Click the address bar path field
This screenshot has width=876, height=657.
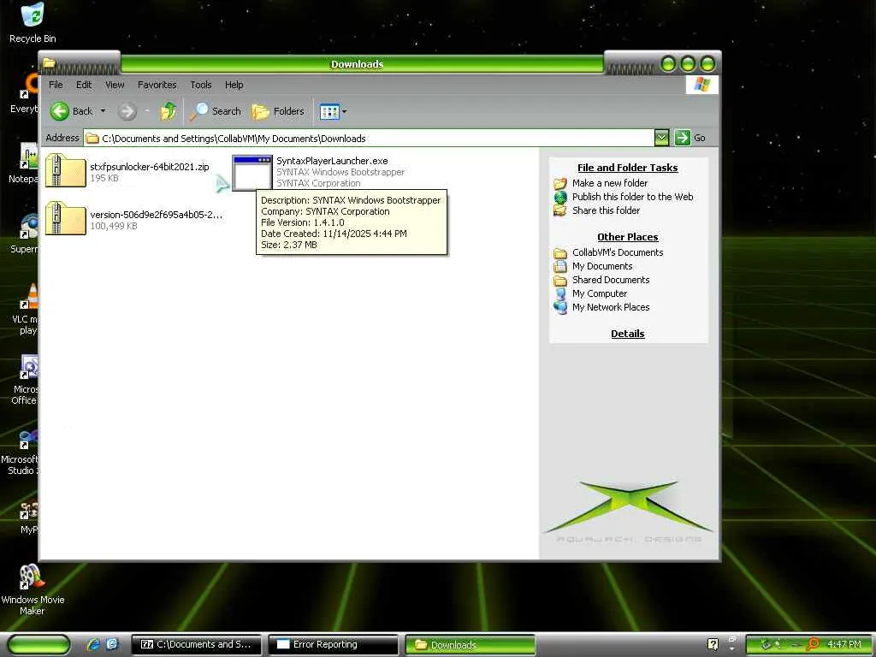point(369,138)
